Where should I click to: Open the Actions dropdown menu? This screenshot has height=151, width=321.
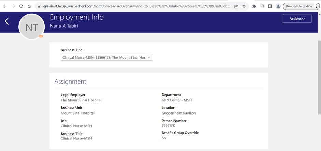pyautogui.click(x=297, y=19)
